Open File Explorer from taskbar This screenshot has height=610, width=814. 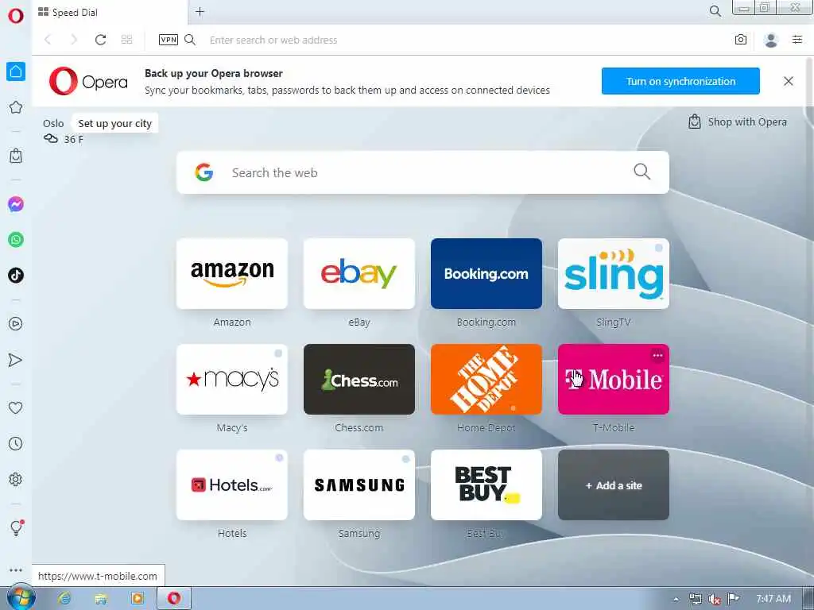coord(101,599)
